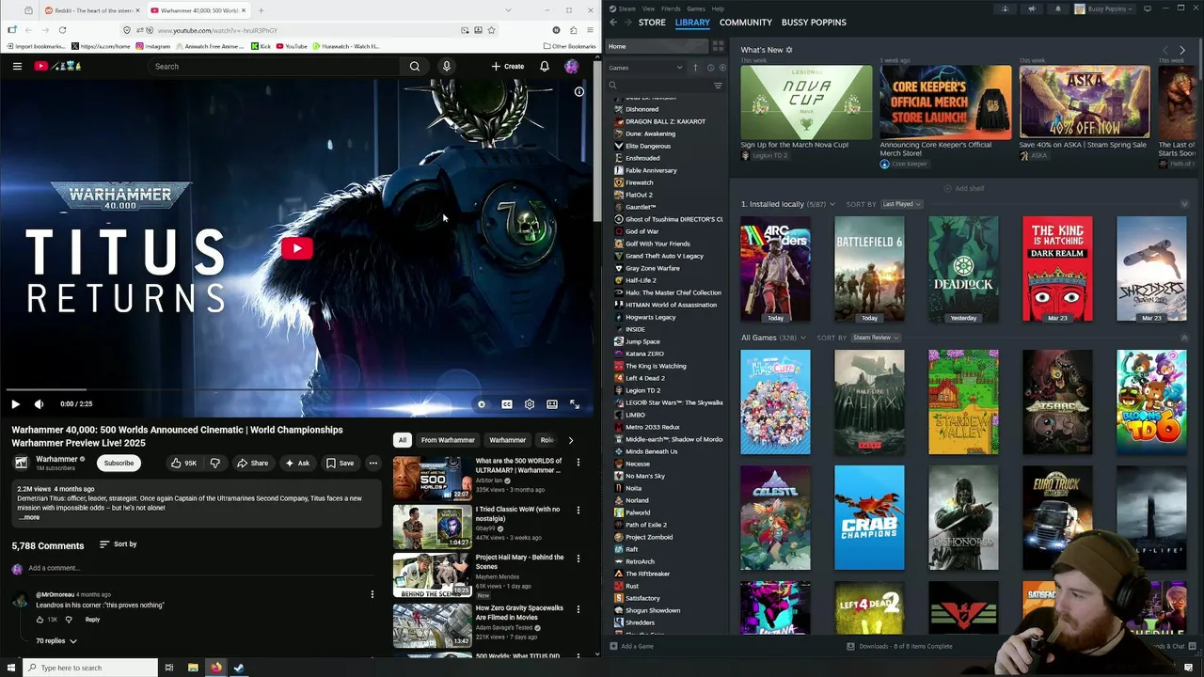Open YouTube notifications bell

point(544,66)
